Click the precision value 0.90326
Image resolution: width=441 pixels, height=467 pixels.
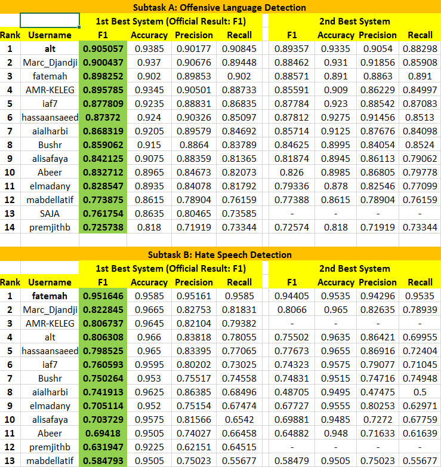(x=194, y=117)
